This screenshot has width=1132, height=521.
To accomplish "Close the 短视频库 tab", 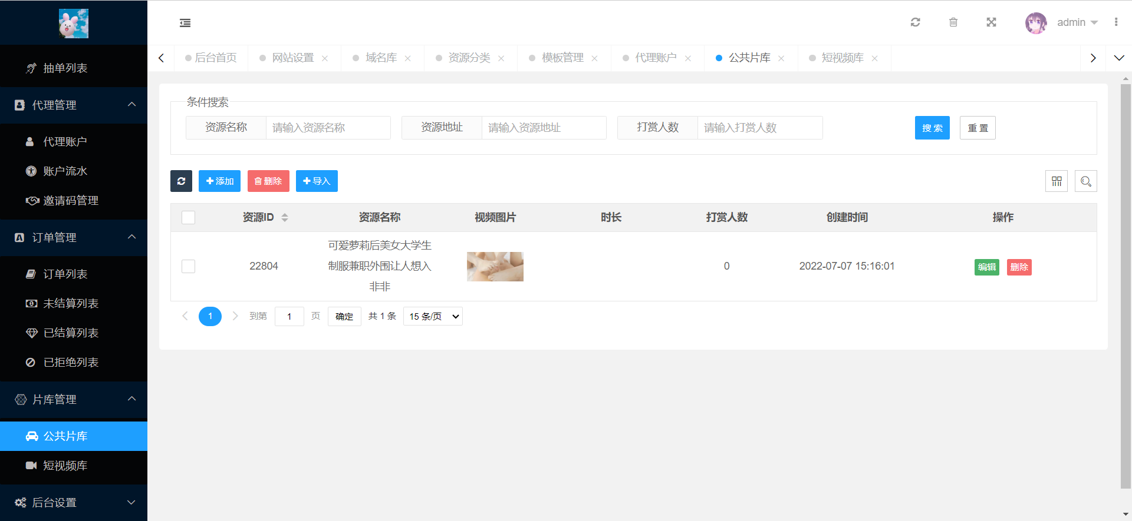I will (x=875, y=58).
